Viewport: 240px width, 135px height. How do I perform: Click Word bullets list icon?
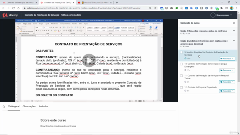(64, 27)
